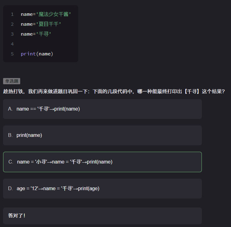Click the 单选题 tag label
This screenshot has width=231, height=227.
(x=11, y=81)
